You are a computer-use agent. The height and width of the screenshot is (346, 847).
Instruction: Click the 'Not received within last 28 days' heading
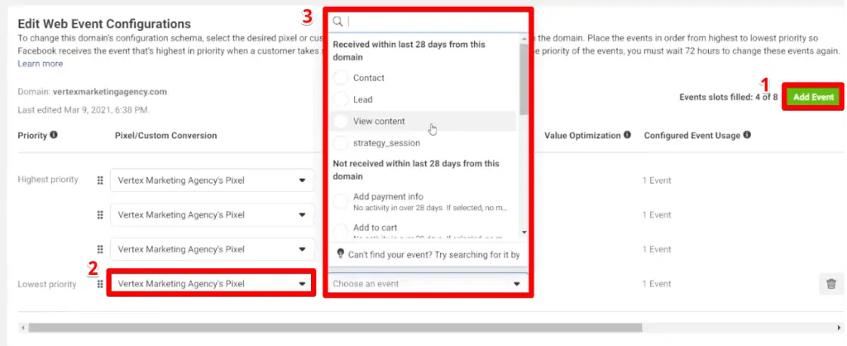(x=416, y=170)
